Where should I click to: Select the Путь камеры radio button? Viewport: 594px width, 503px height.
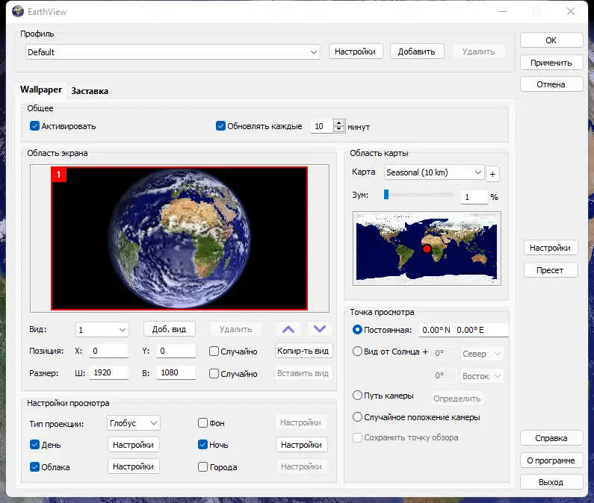tap(357, 396)
